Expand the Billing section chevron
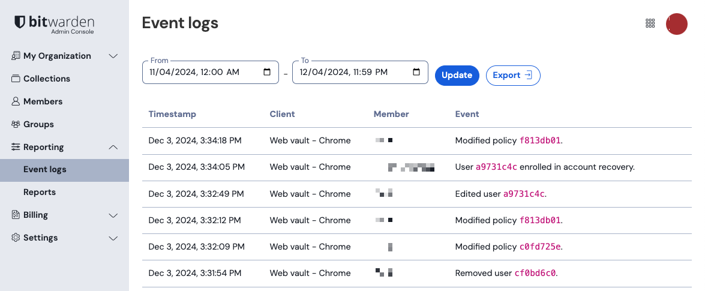705x291 pixels. (113, 215)
